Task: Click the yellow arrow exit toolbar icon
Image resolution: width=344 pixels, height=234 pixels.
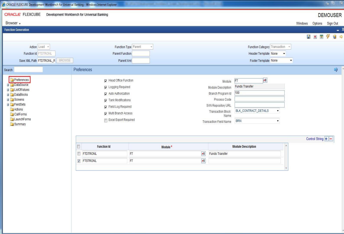Action: click(341, 37)
